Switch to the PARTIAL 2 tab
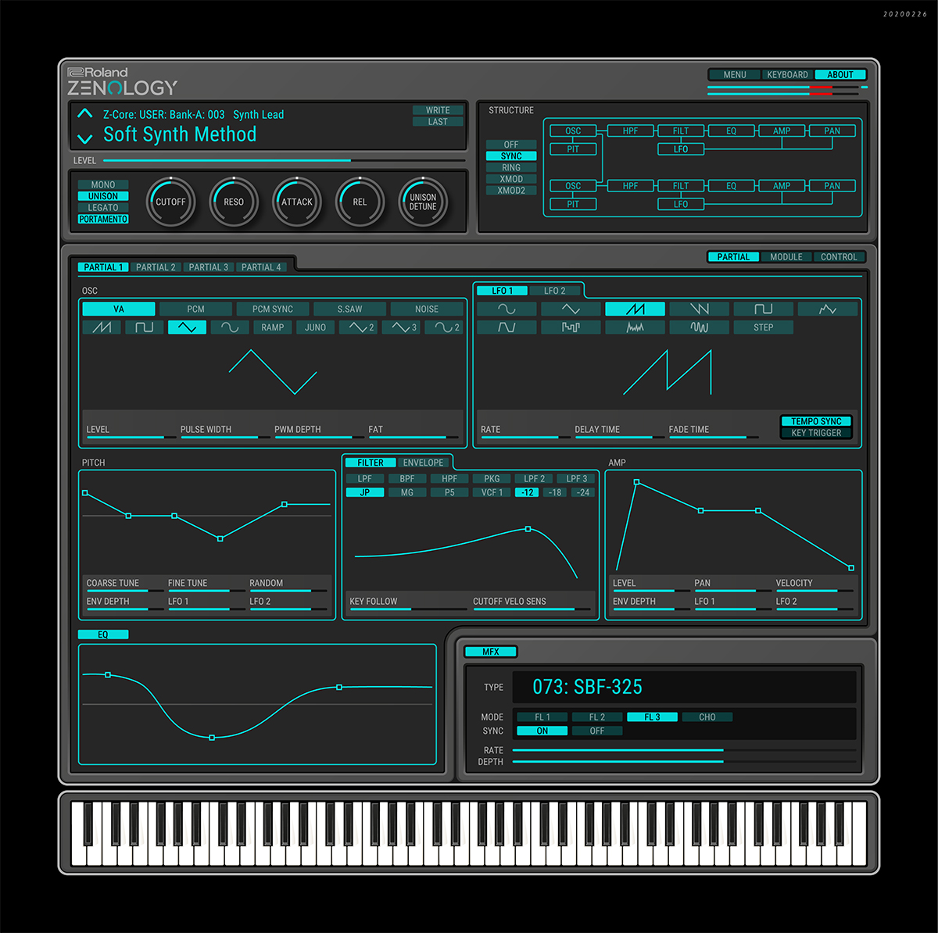The image size is (938, 933). pyautogui.click(x=156, y=267)
